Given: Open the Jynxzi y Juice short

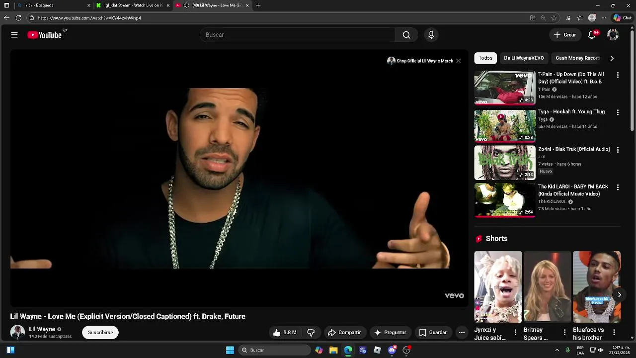Looking at the screenshot, I should click(x=498, y=287).
